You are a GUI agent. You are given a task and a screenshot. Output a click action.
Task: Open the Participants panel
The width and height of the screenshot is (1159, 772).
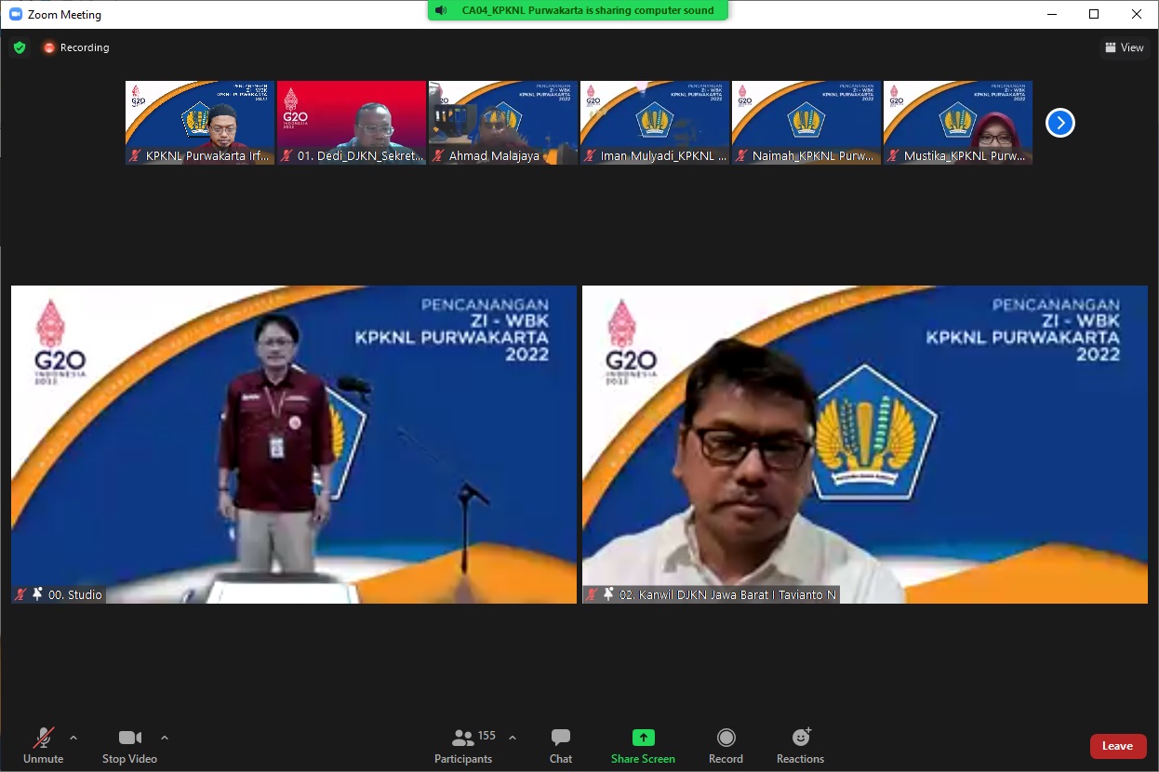click(463, 745)
